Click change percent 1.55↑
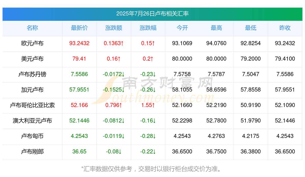 148,105
